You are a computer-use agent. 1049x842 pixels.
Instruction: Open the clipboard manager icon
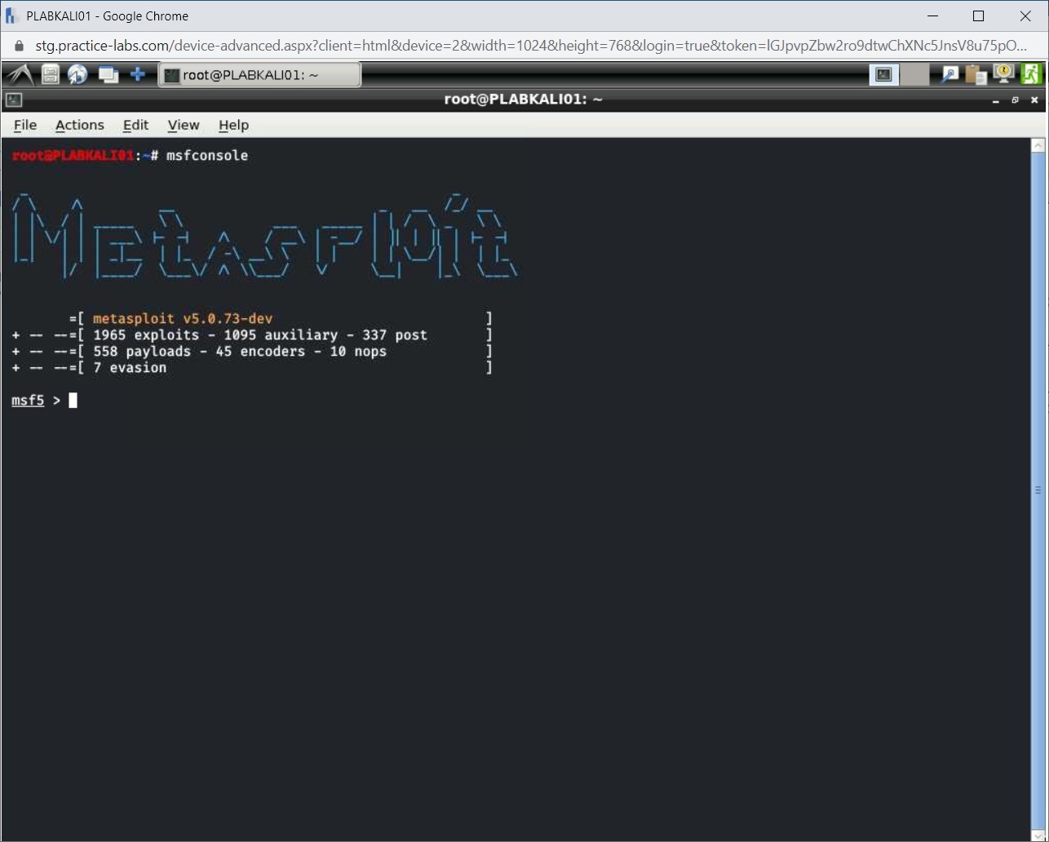coord(976,75)
